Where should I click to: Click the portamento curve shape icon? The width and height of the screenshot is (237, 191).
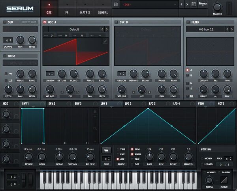224,180
